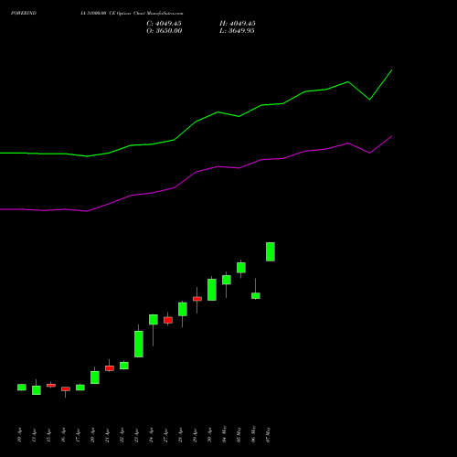Select the green candle for 17 Apr
This screenshot has height=457, width=457.
[80, 388]
